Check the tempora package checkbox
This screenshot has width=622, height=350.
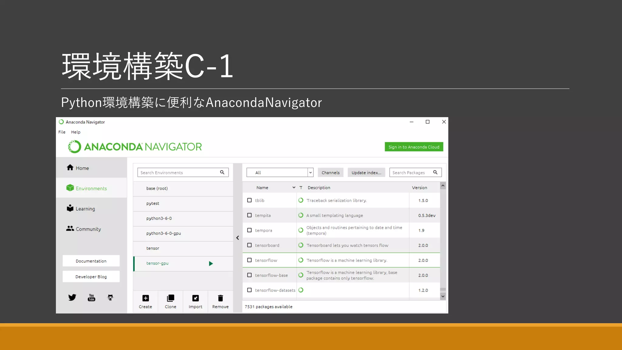pos(249,230)
